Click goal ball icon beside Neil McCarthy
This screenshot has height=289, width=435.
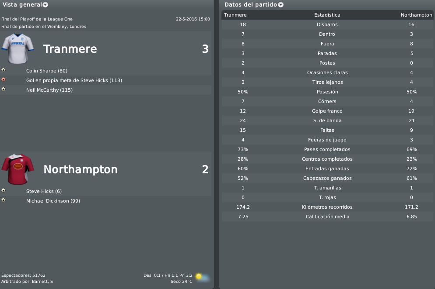click(x=4, y=89)
